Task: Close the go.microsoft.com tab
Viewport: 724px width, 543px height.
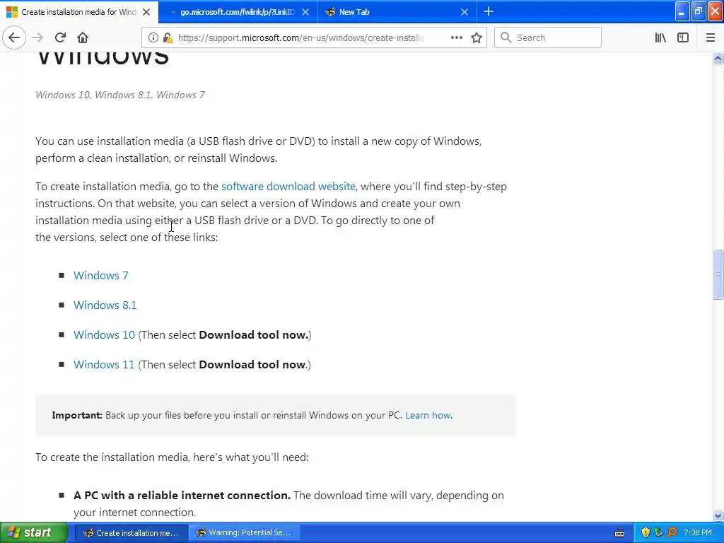Action: point(305,12)
